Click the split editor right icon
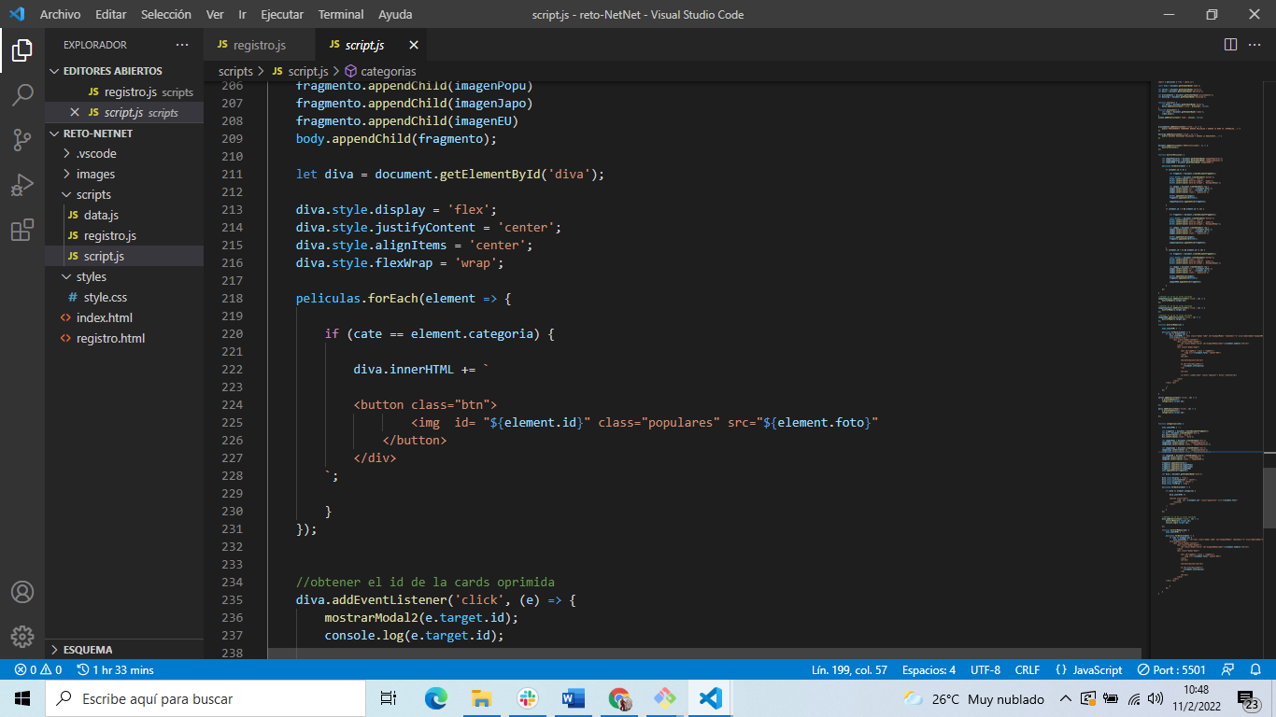The height and width of the screenshot is (717, 1276). [x=1230, y=45]
